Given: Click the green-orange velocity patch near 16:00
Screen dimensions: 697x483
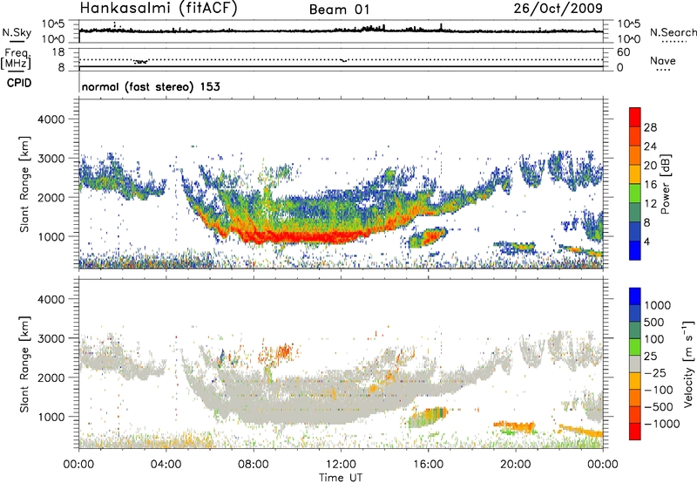Looking at the screenshot, I should [x=428, y=418].
